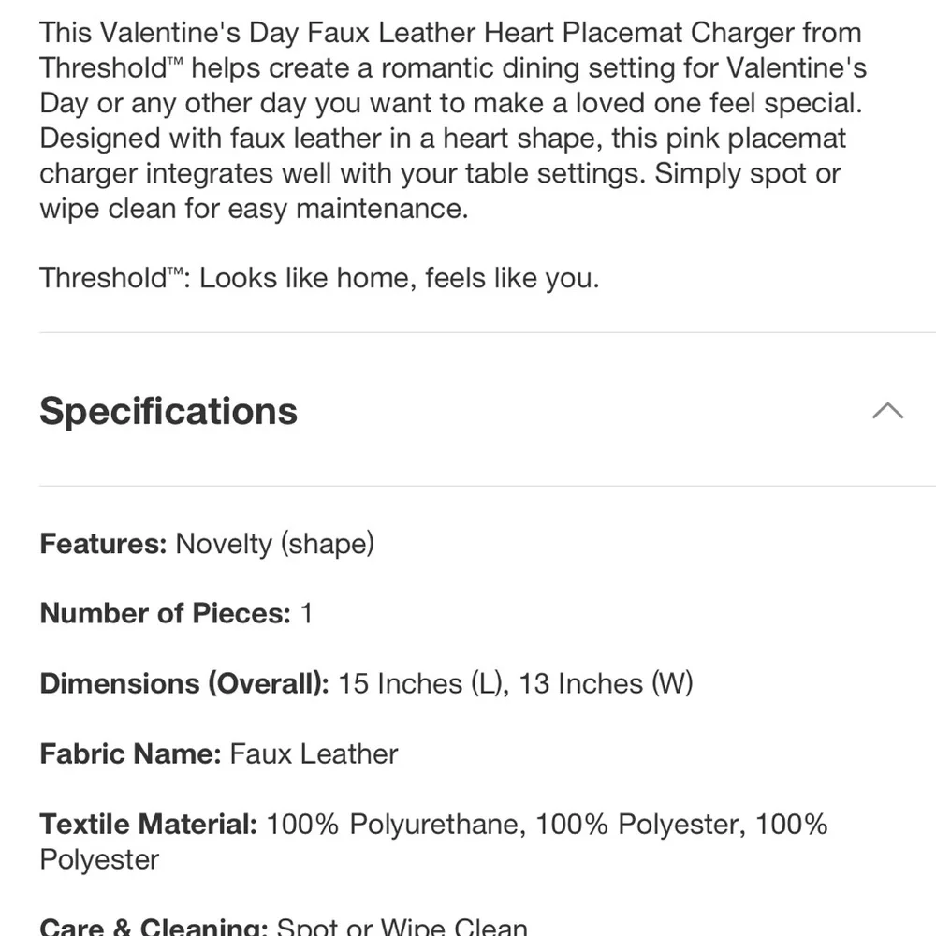Tap the product description paragraph's first line
The height and width of the screenshot is (936, 936).
[451, 32]
